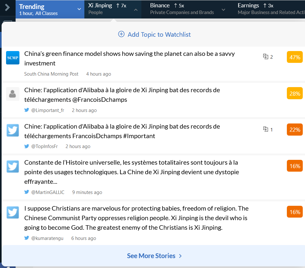The width and height of the screenshot is (305, 268).
Task: Click the Twitter bird beside @kumaratengu
Action: [x=27, y=238]
